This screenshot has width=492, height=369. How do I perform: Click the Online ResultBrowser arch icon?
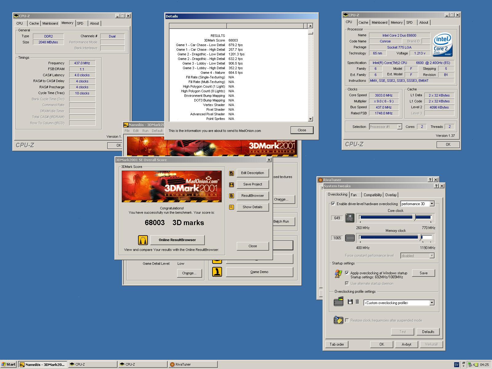click(x=143, y=240)
